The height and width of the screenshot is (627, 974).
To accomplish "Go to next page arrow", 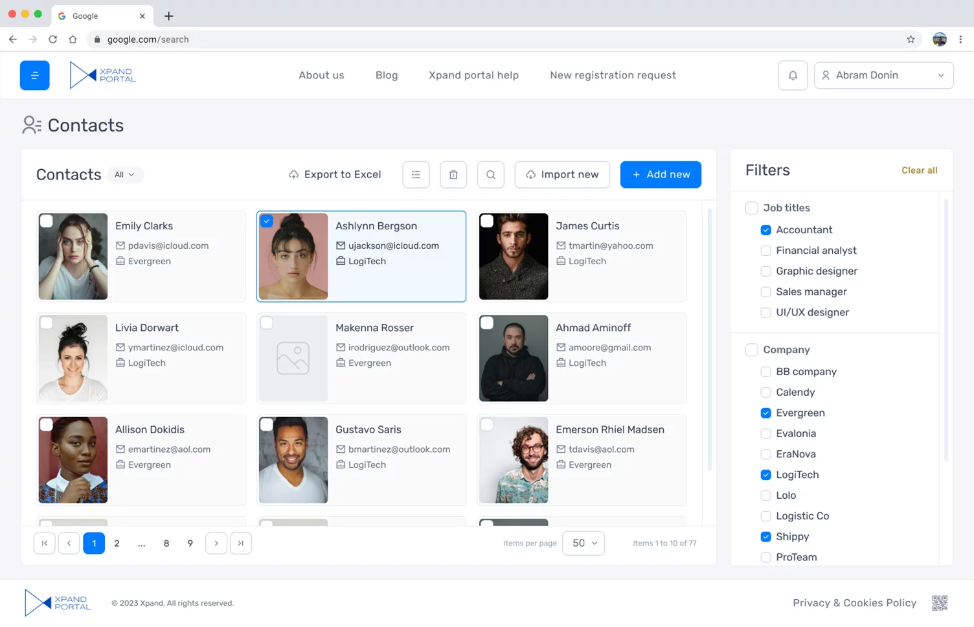I will click(x=216, y=543).
